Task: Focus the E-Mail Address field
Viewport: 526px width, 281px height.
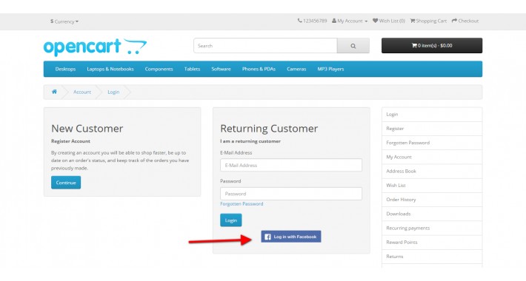Action: point(291,165)
